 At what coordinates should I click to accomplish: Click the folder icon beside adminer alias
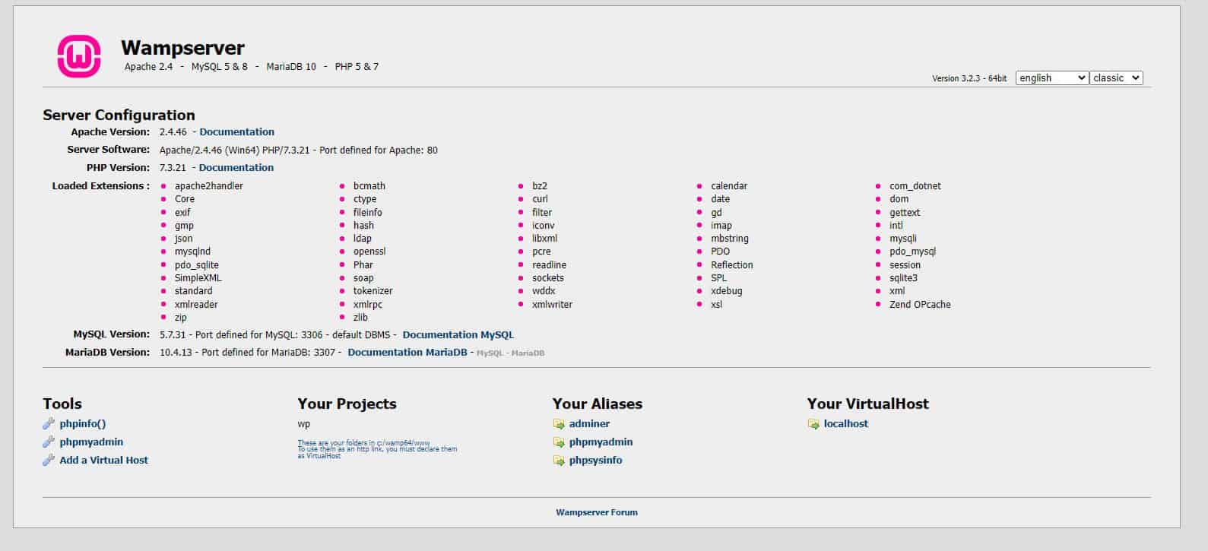click(559, 424)
